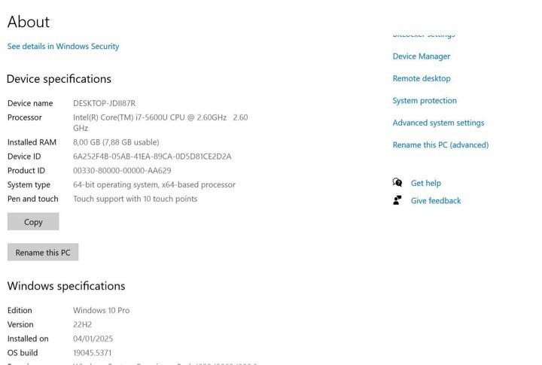
Task: Click the Get help chat bubble icon
Action: click(x=397, y=182)
